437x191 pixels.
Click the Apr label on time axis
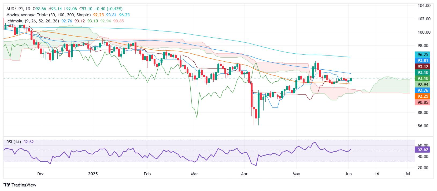[x=245, y=174]
